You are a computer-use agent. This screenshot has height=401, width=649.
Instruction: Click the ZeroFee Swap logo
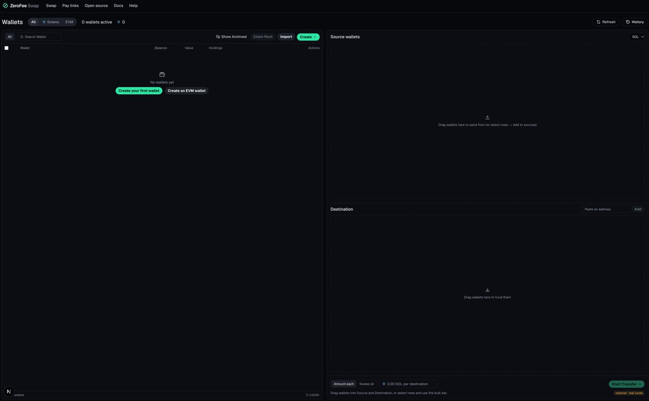[21, 5]
